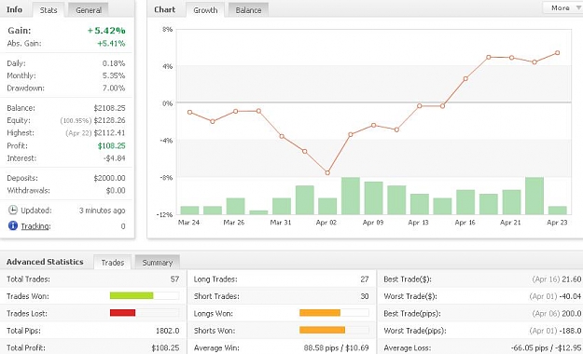The width and height of the screenshot is (583, 354).
Task: Click the green volume bar above Mar 24 label
Action: click(189, 211)
